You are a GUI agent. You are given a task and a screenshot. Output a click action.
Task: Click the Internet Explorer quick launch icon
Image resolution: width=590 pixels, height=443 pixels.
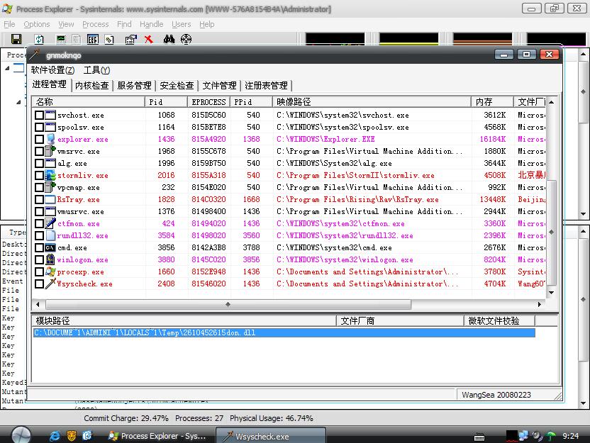pyautogui.click(x=55, y=436)
